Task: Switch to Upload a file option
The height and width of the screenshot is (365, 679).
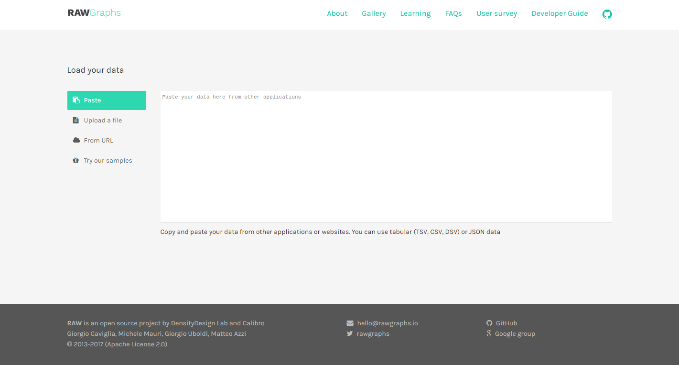Action: [107, 121]
